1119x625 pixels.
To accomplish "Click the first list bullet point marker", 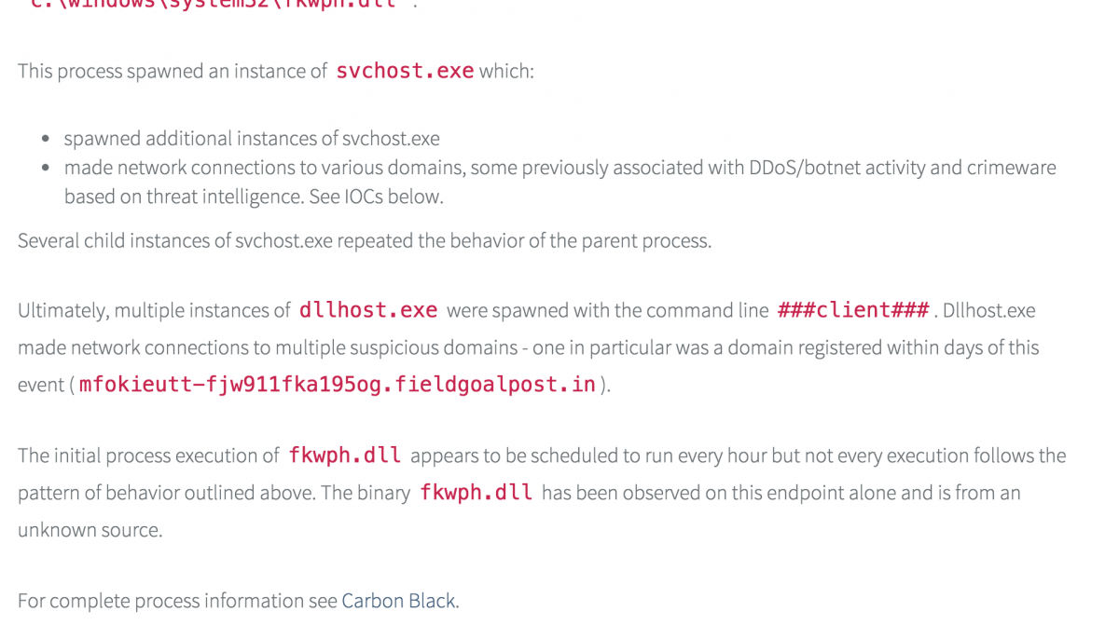I will [x=46, y=140].
